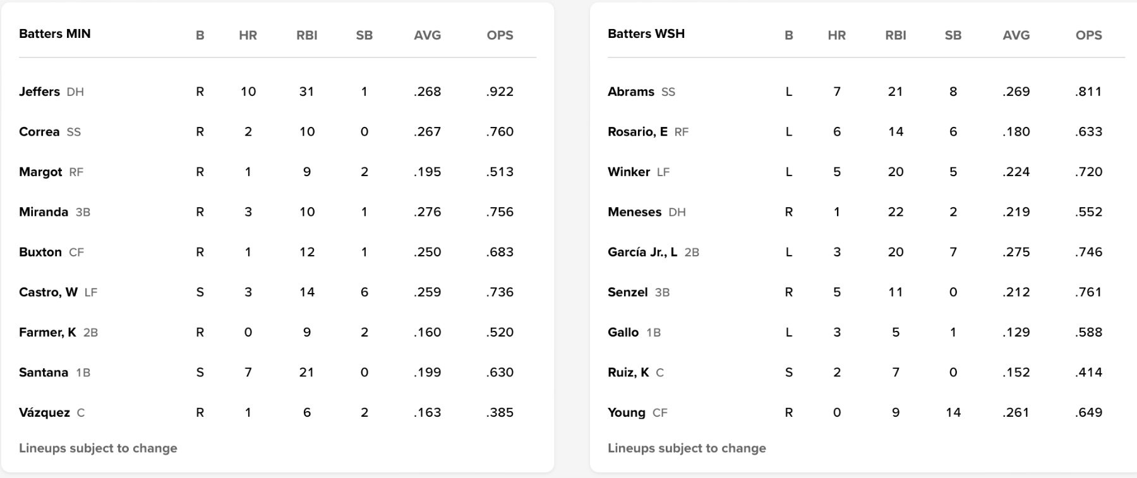Viewport: 1137px width, 478px height.
Task: Click OPS column header in MIN table
Action: (x=500, y=35)
